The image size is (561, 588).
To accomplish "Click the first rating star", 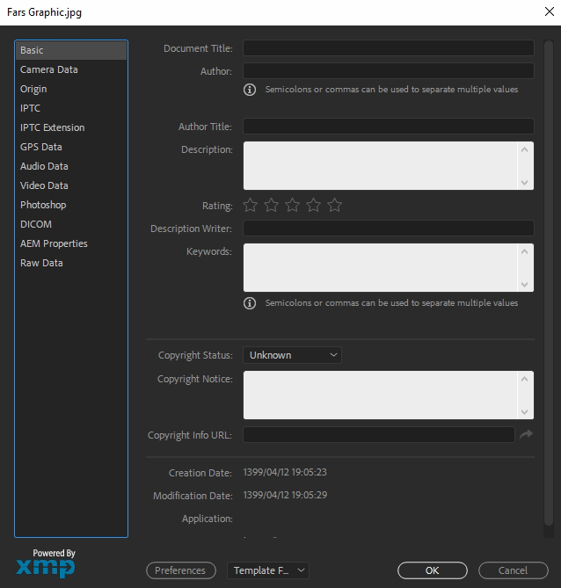I will 251,206.
